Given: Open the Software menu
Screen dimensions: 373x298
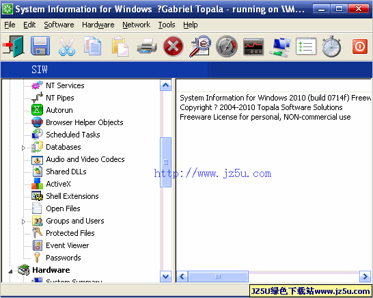Looking at the screenshot, I should point(59,25).
